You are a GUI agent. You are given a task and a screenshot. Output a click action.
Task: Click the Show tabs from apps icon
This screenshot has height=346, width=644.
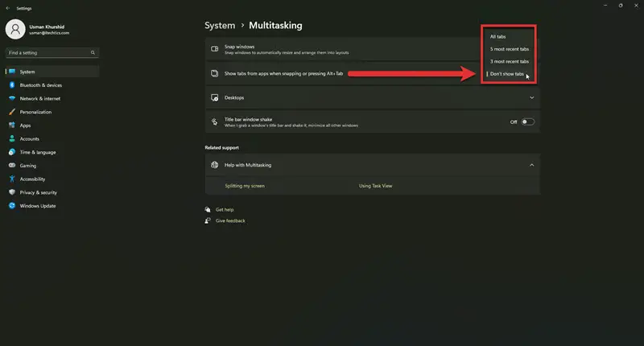click(214, 73)
